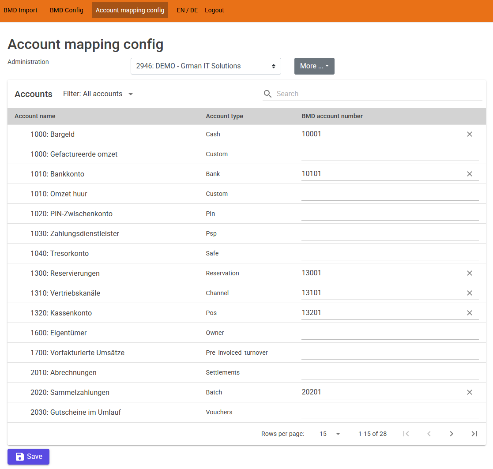Viewport: 493px width, 469px height.
Task: Click the Account name column header
Action: (x=35, y=116)
